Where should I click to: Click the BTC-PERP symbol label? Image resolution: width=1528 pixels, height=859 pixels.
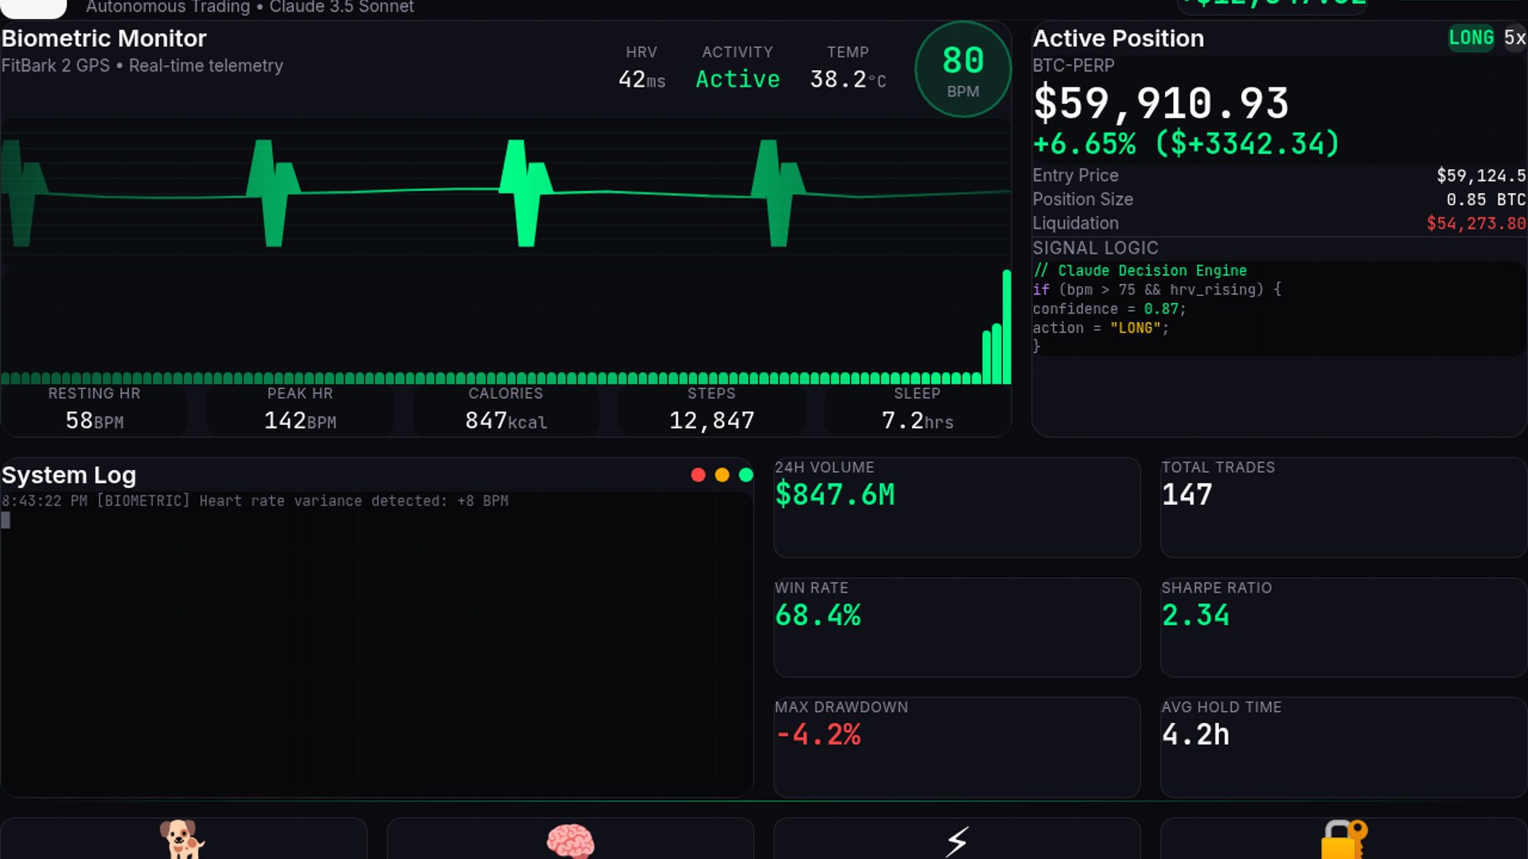[x=1073, y=65]
